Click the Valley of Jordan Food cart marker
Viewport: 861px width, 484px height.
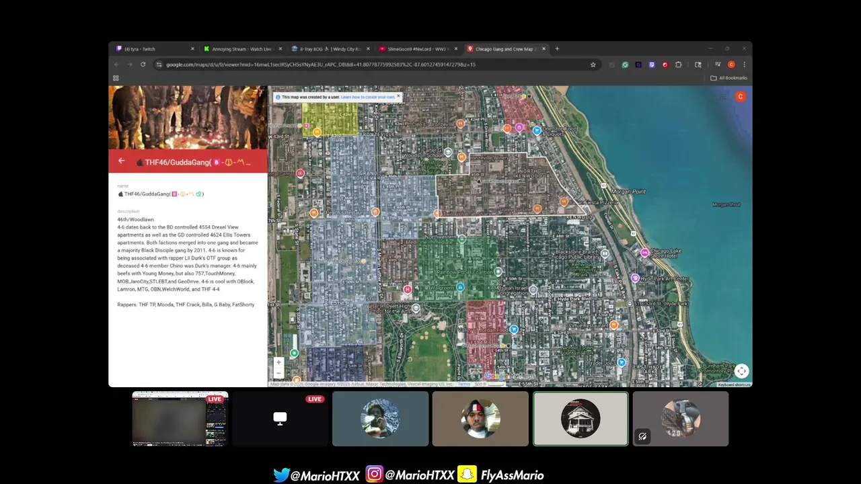514,329
